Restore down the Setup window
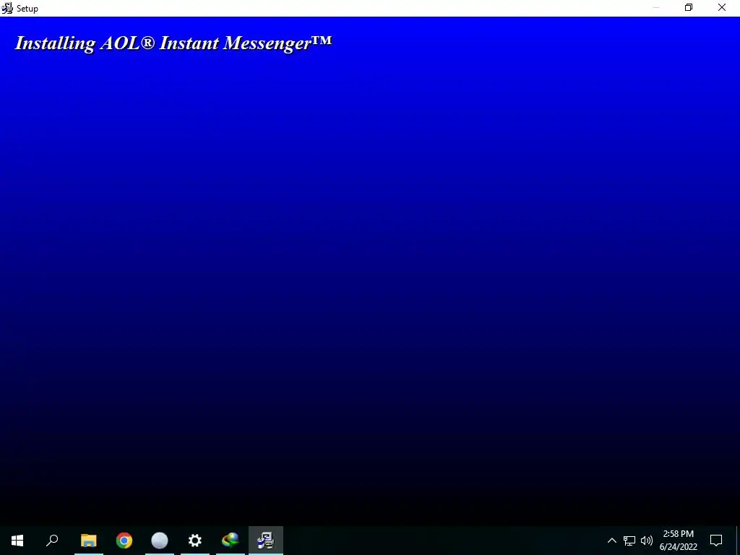This screenshot has width=740, height=555. coord(689,7)
